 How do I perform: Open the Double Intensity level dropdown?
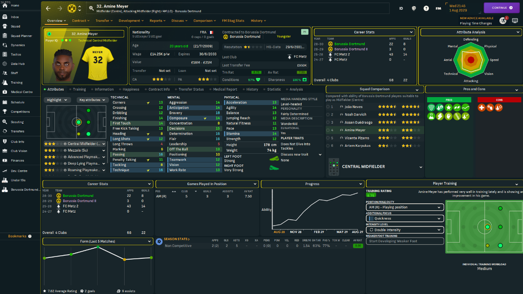coord(405,230)
